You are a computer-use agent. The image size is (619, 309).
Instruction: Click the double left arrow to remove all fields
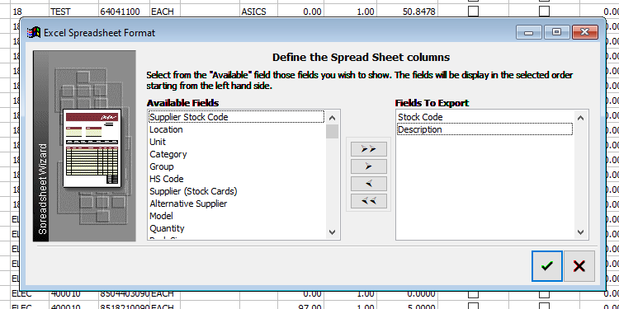(369, 201)
